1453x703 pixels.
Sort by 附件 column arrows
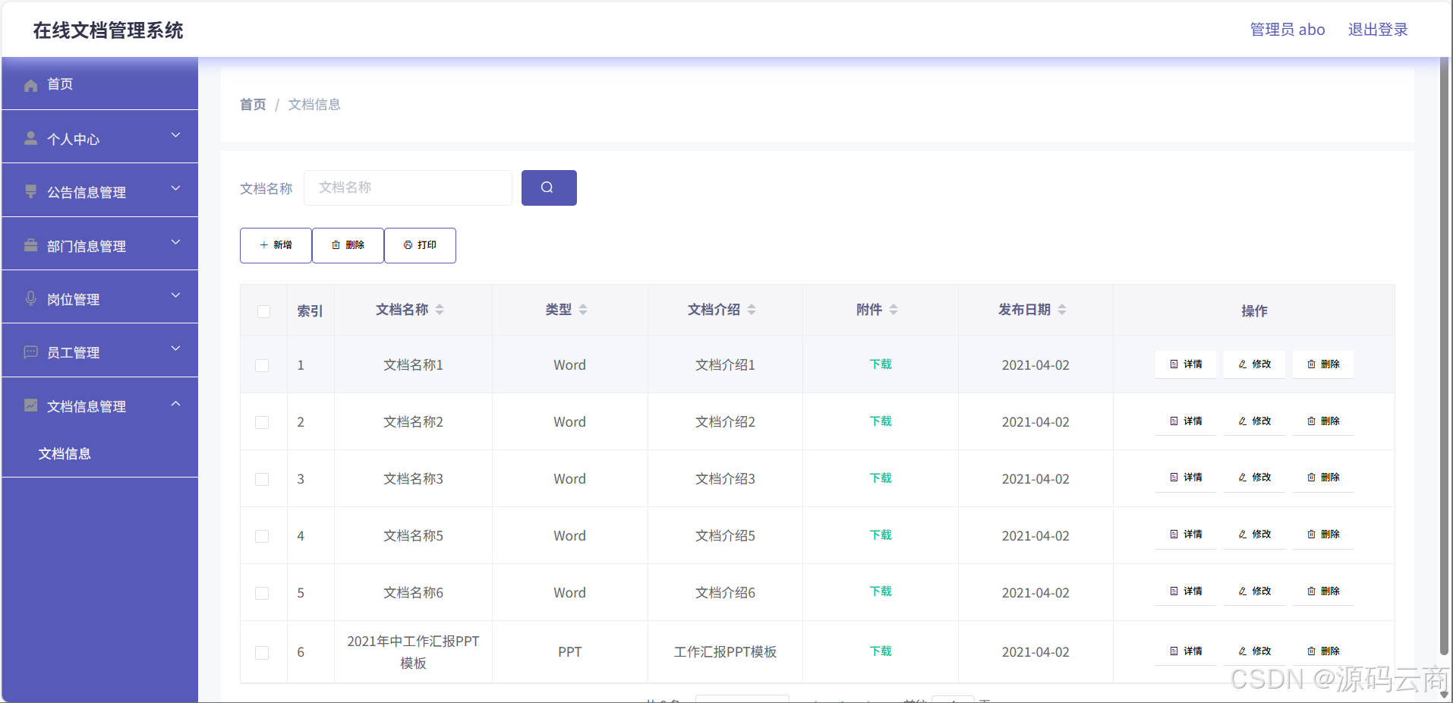point(894,310)
